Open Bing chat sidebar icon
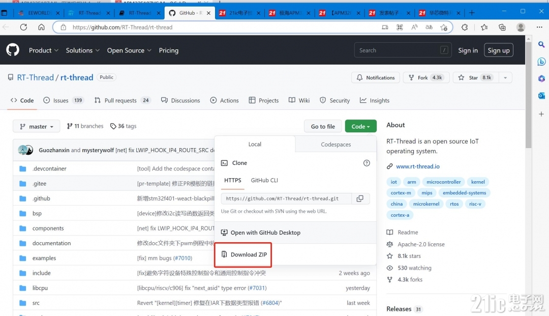Screen dimensions: 549x316 click(541, 62)
